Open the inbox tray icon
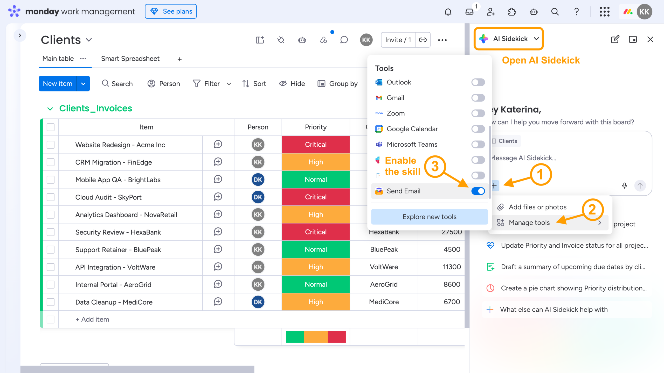The height and width of the screenshot is (373, 664). [469, 12]
